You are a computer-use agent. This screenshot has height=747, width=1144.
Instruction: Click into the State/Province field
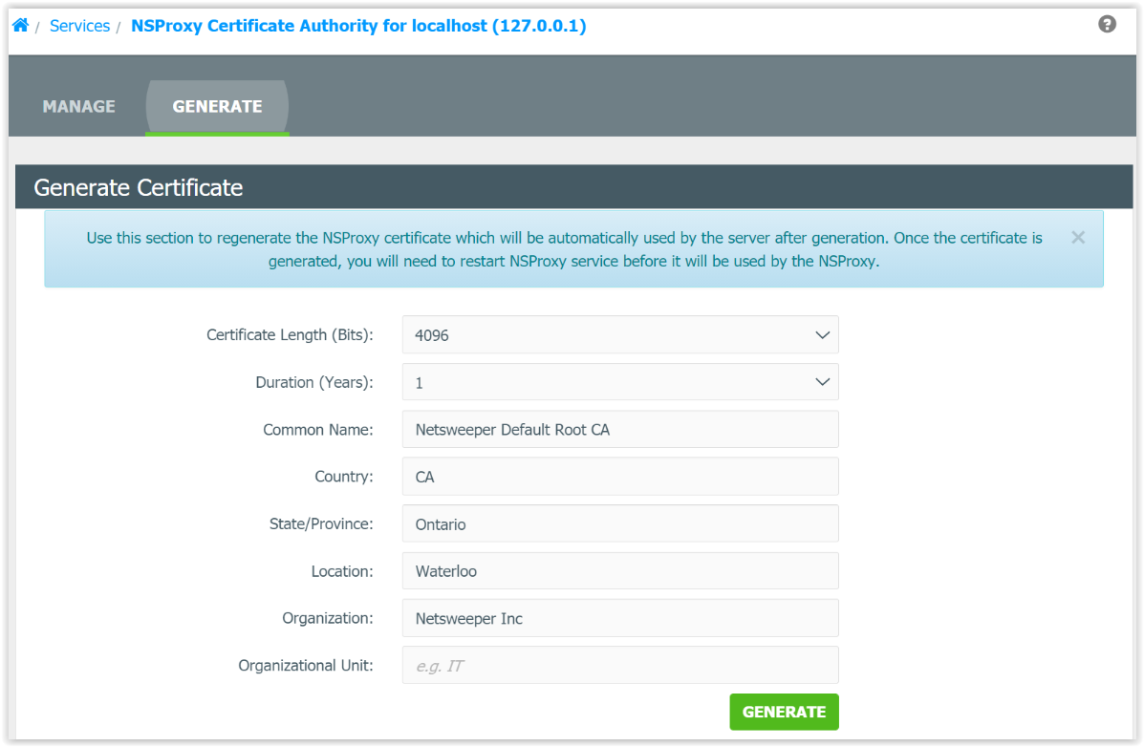(620, 523)
